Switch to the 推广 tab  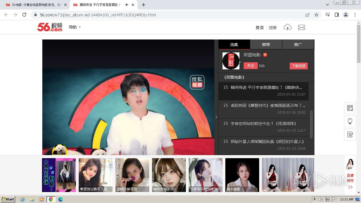[298, 45]
